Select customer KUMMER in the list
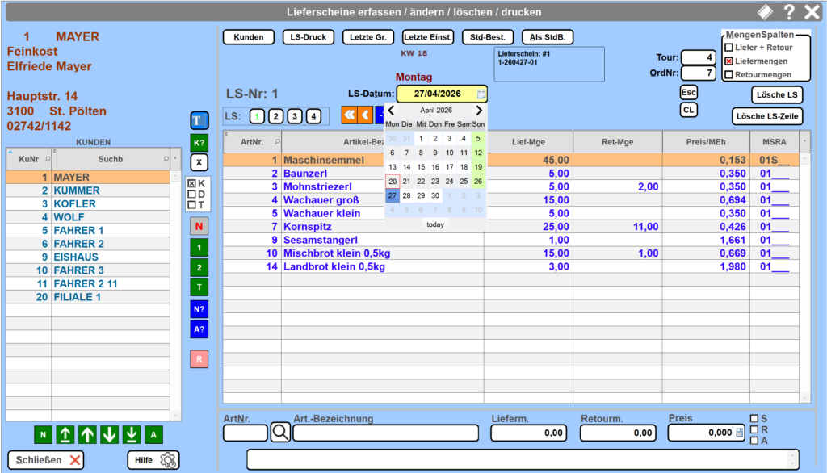827x473 pixels. pyautogui.click(x=76, y=190)
